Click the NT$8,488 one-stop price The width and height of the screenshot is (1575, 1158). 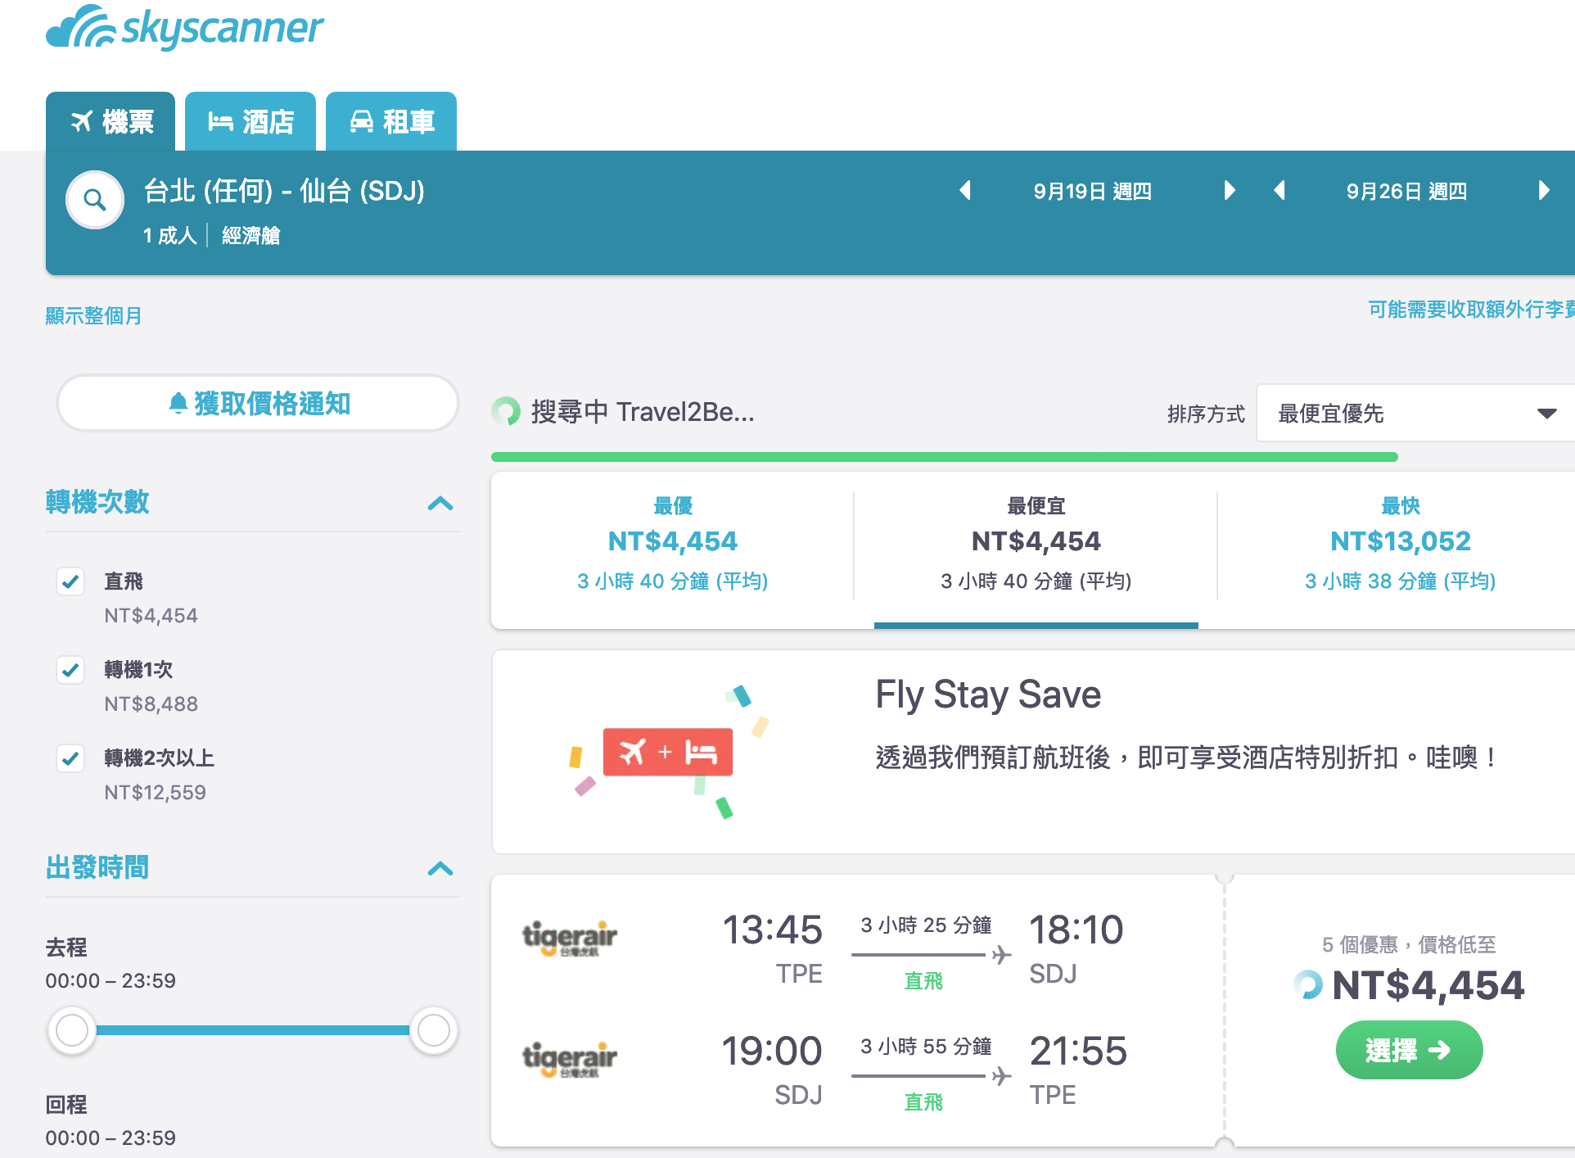151,703
